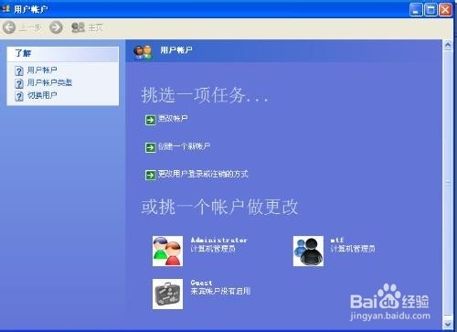
Task: Click the 了解 sidebar panel header
Action: click(63, 54)
